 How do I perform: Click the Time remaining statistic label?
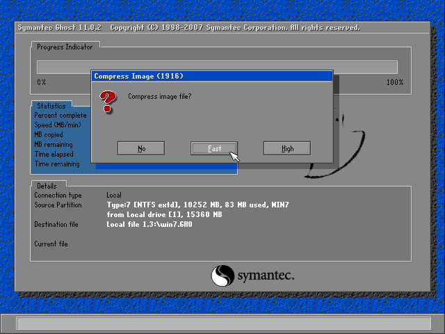[57, 164]
